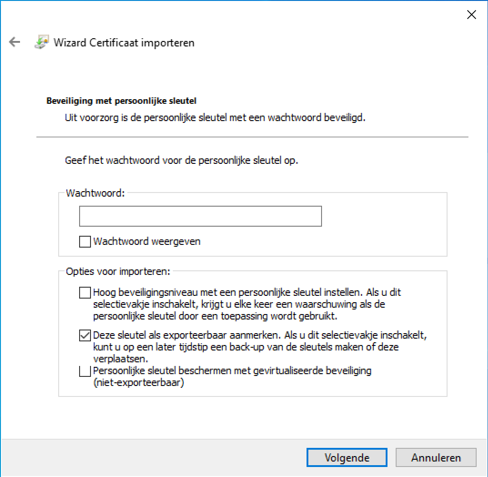488x477 pixels.
Task: Tick the Hoog beveiligingsniveau checkbox
Action: tap(85, 292)
